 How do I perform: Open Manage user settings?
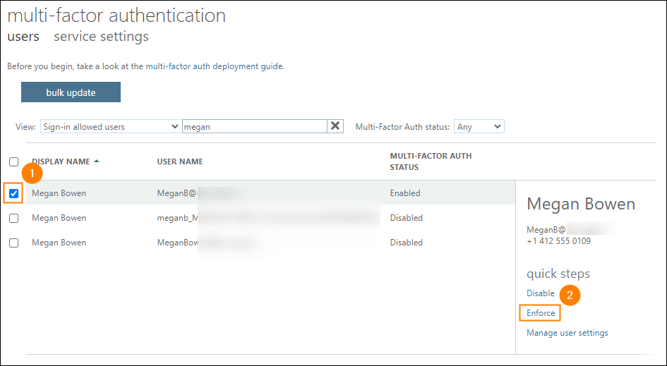[x=567, y=333]
